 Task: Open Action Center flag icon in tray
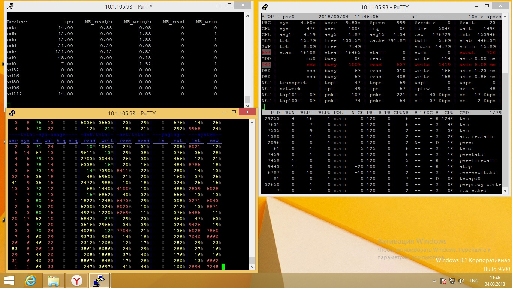click(443, 281)
